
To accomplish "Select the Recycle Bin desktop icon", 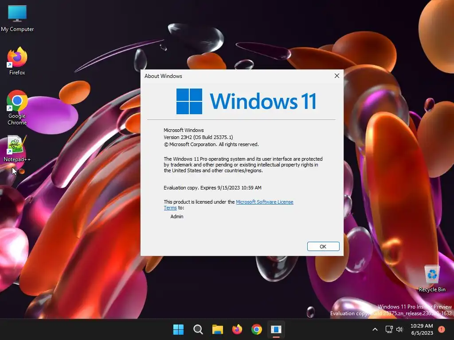I will tap(432, 278).
